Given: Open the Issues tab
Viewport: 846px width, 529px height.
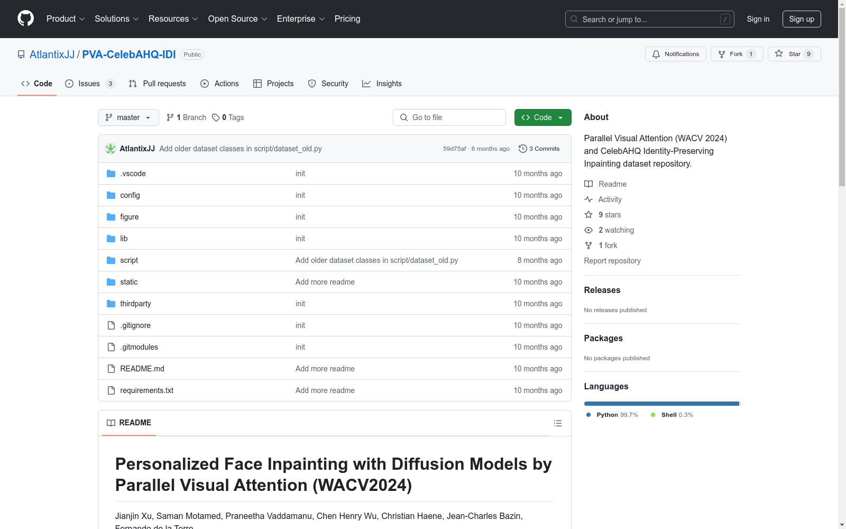Looking at the screenshot, I should pos(90,84).
